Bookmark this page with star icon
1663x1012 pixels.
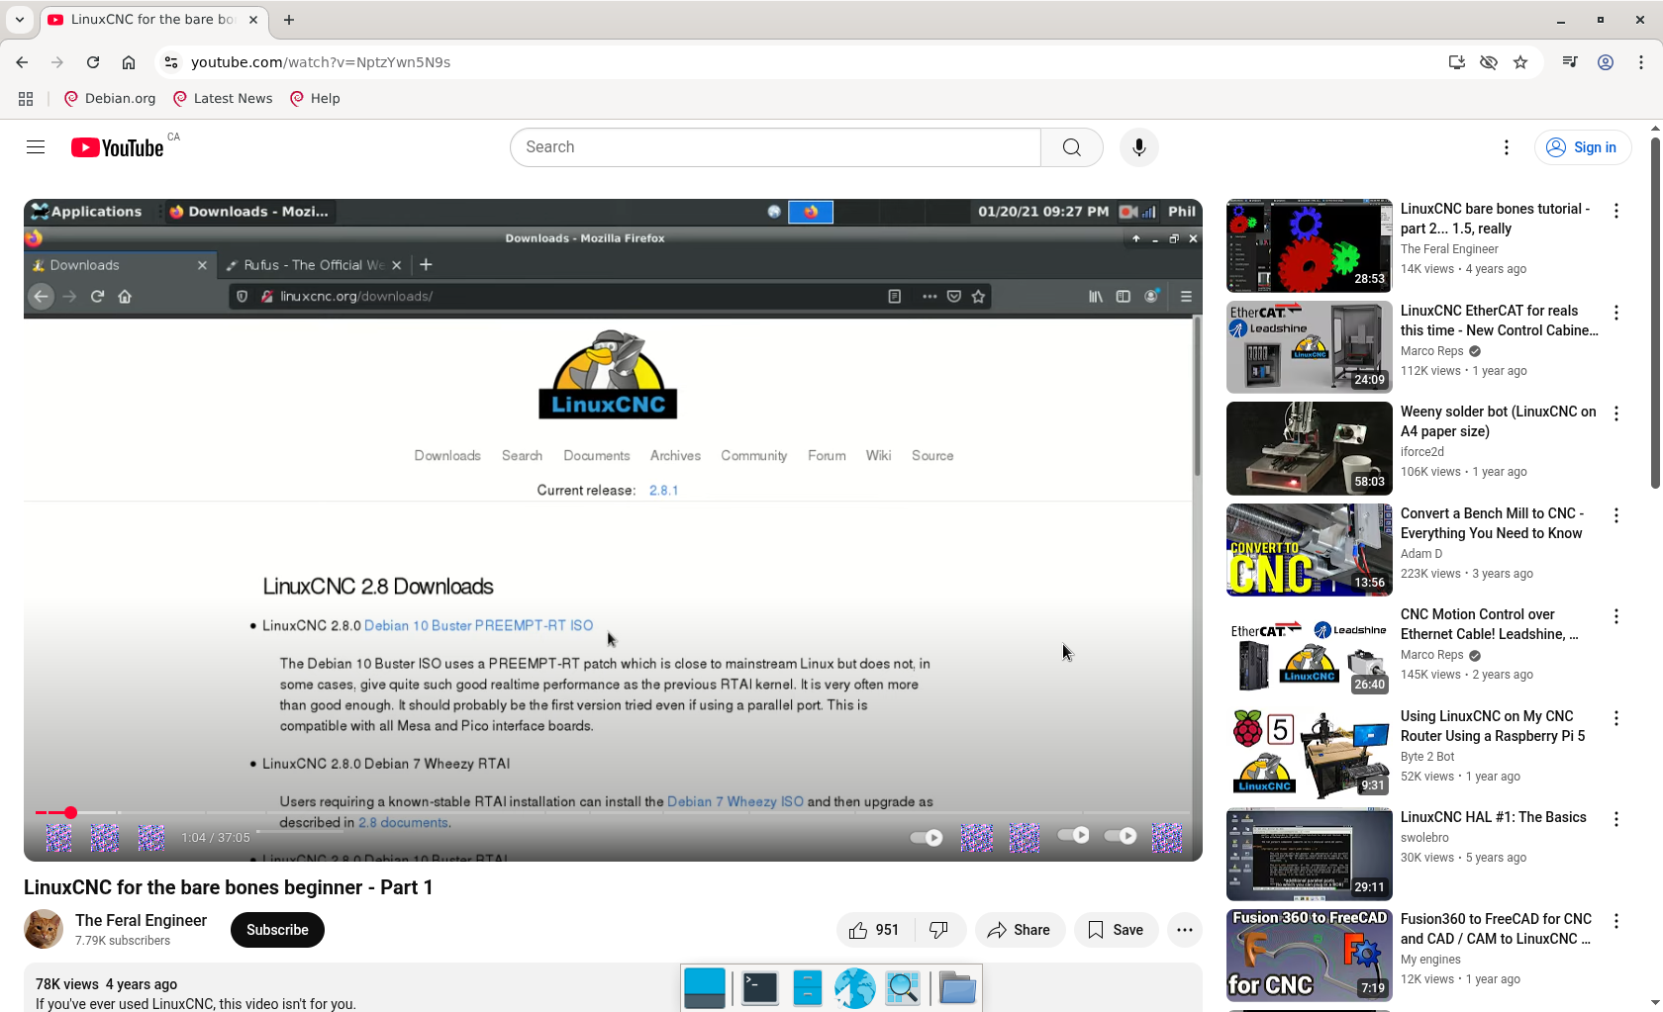1521,62
